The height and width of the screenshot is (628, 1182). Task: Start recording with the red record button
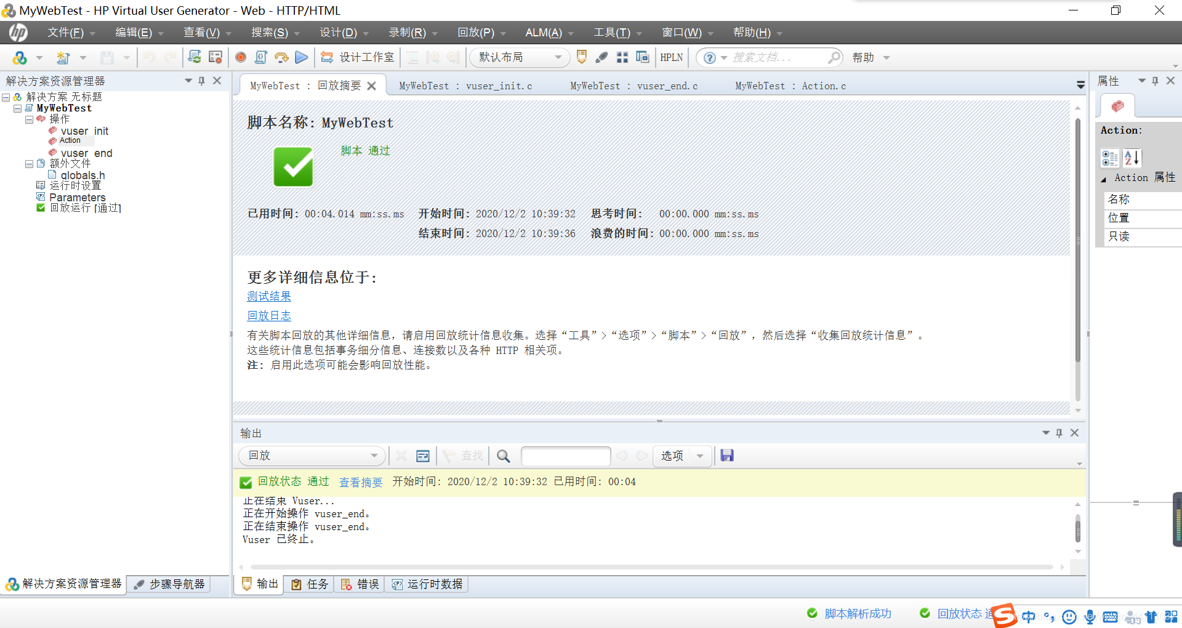click(241, 57)
